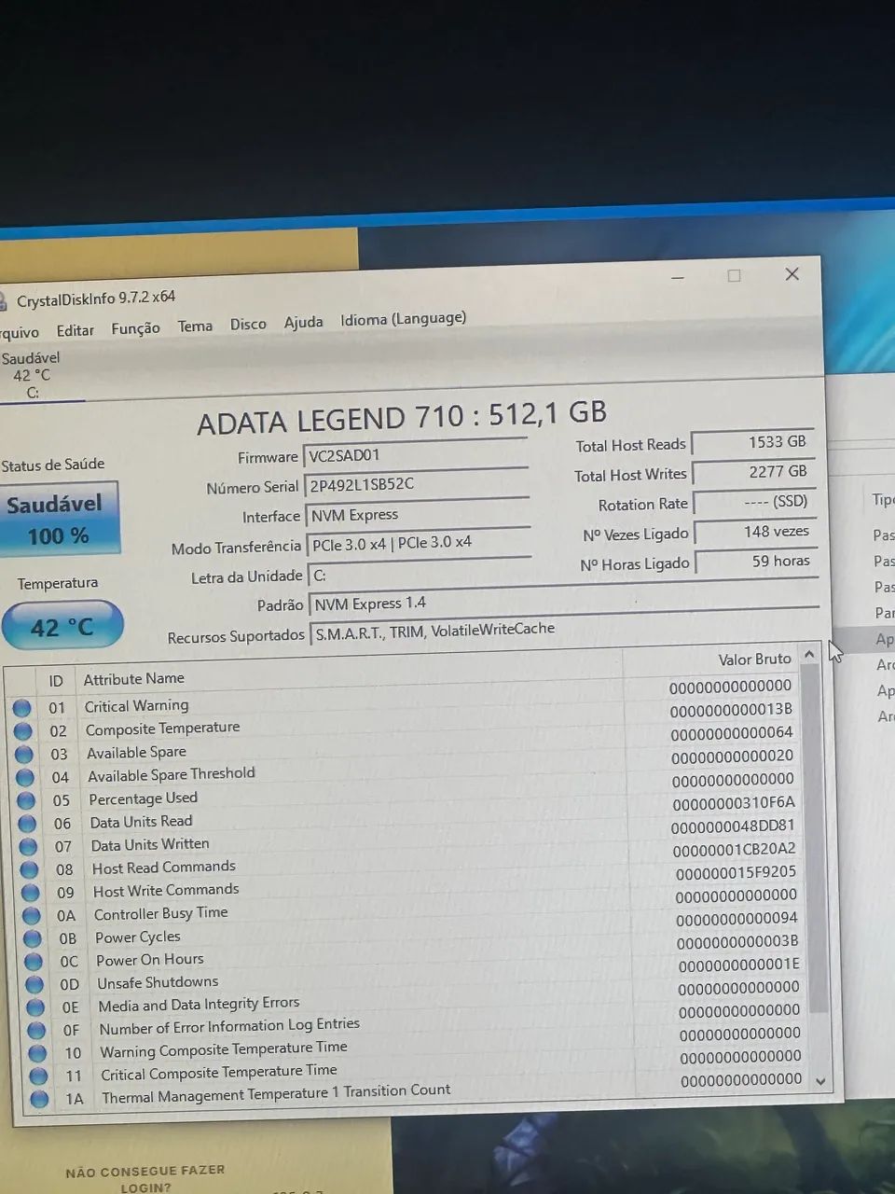This screenshot has width=895, height=1194.
Task: Click the Total Host Reads value 1533 GB
Action: (753, 442)
